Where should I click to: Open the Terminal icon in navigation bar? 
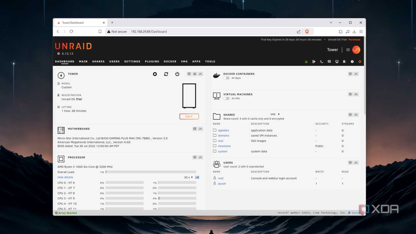[321, 62]
